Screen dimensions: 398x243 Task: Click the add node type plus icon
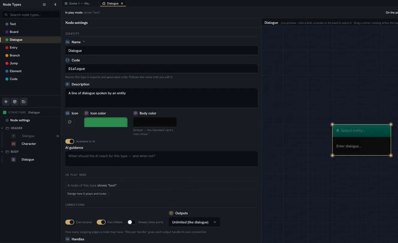click(x=6, y=102)
